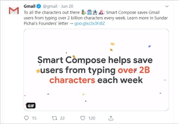
Task: Click the 120 likes count
Action: (x=92, y=118)
